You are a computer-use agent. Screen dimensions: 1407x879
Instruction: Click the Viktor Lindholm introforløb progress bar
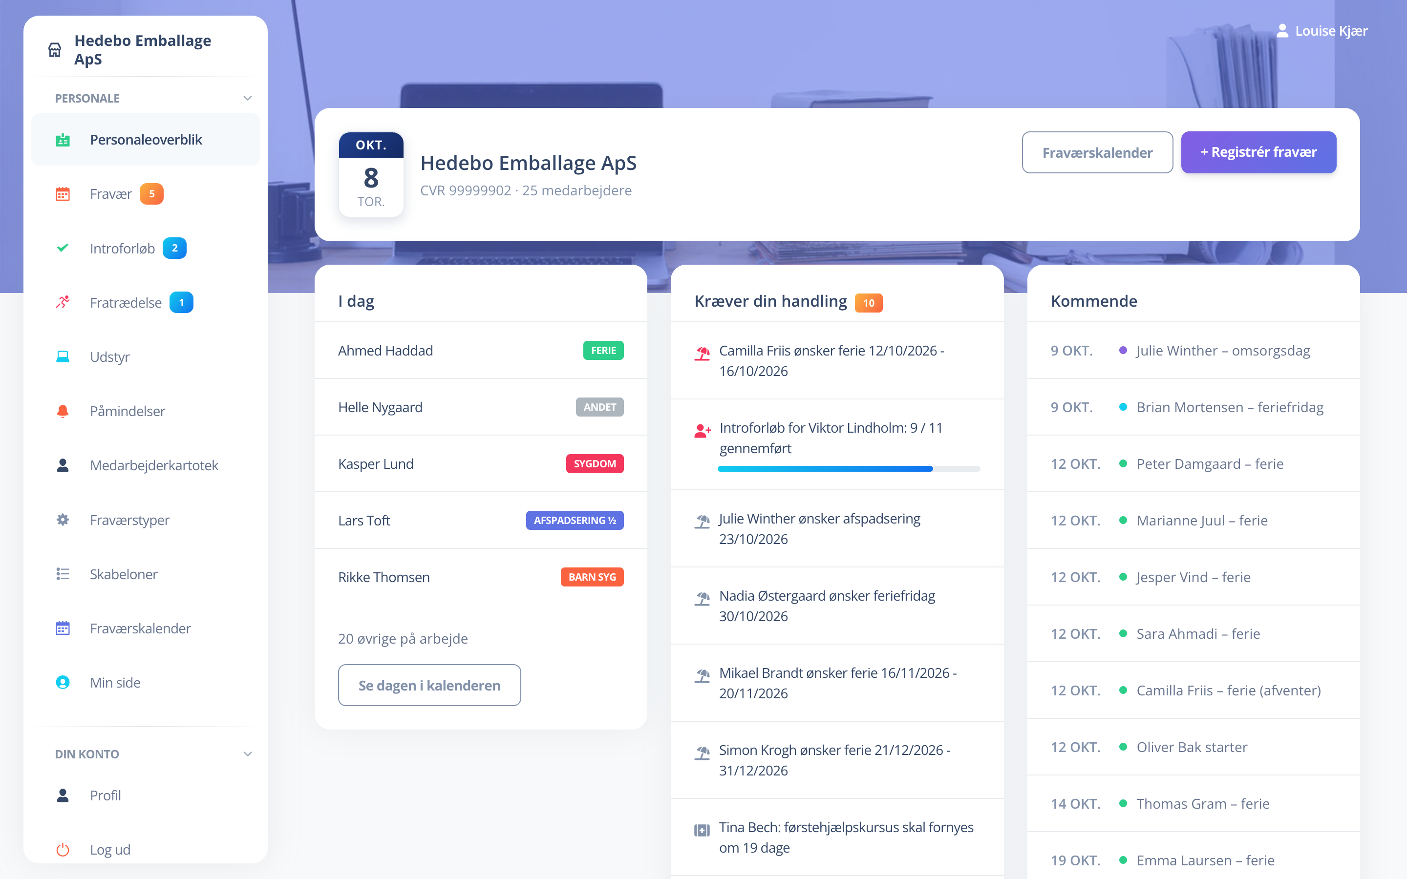click(849, 469)
